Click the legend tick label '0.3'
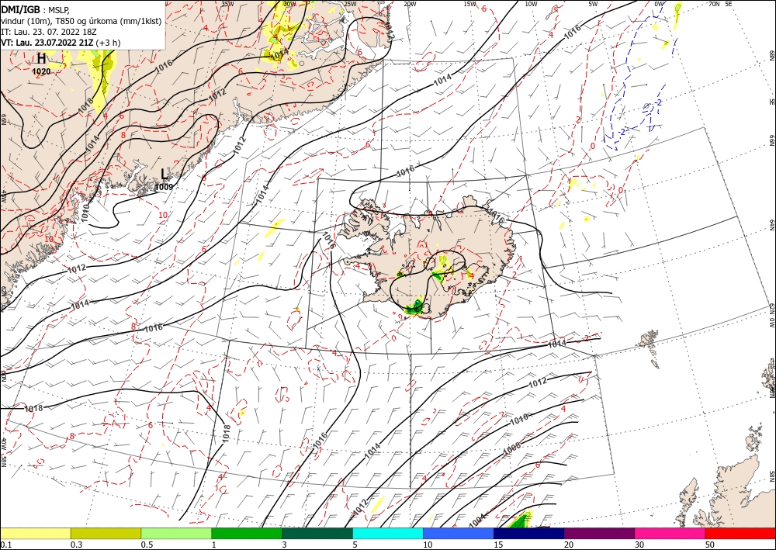This screenshot has height=550, width=776. click(76, 545)
